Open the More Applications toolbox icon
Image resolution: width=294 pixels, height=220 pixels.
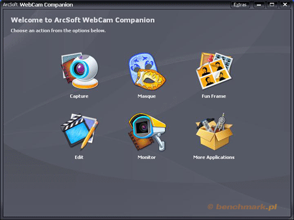(214, 132)
